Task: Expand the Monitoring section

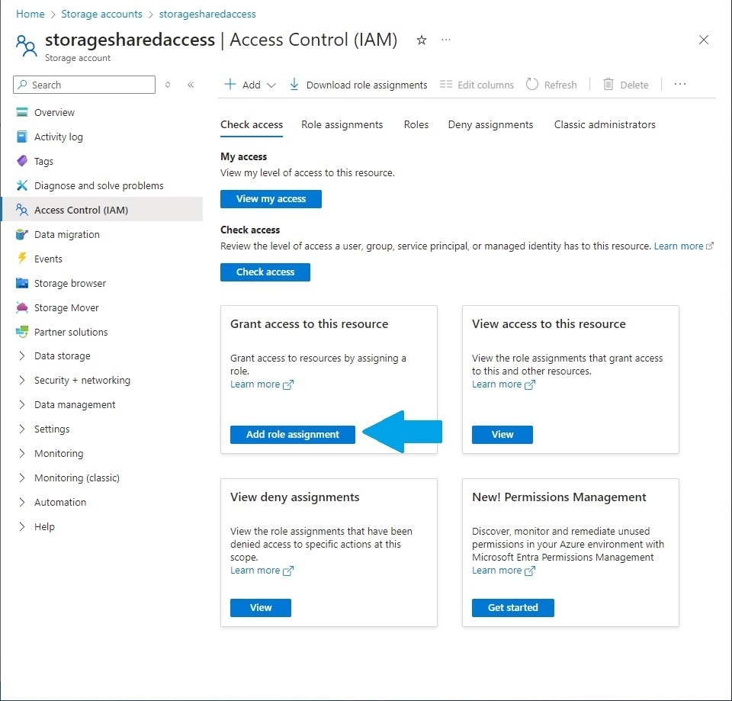Action: click(x=22, y=453)
